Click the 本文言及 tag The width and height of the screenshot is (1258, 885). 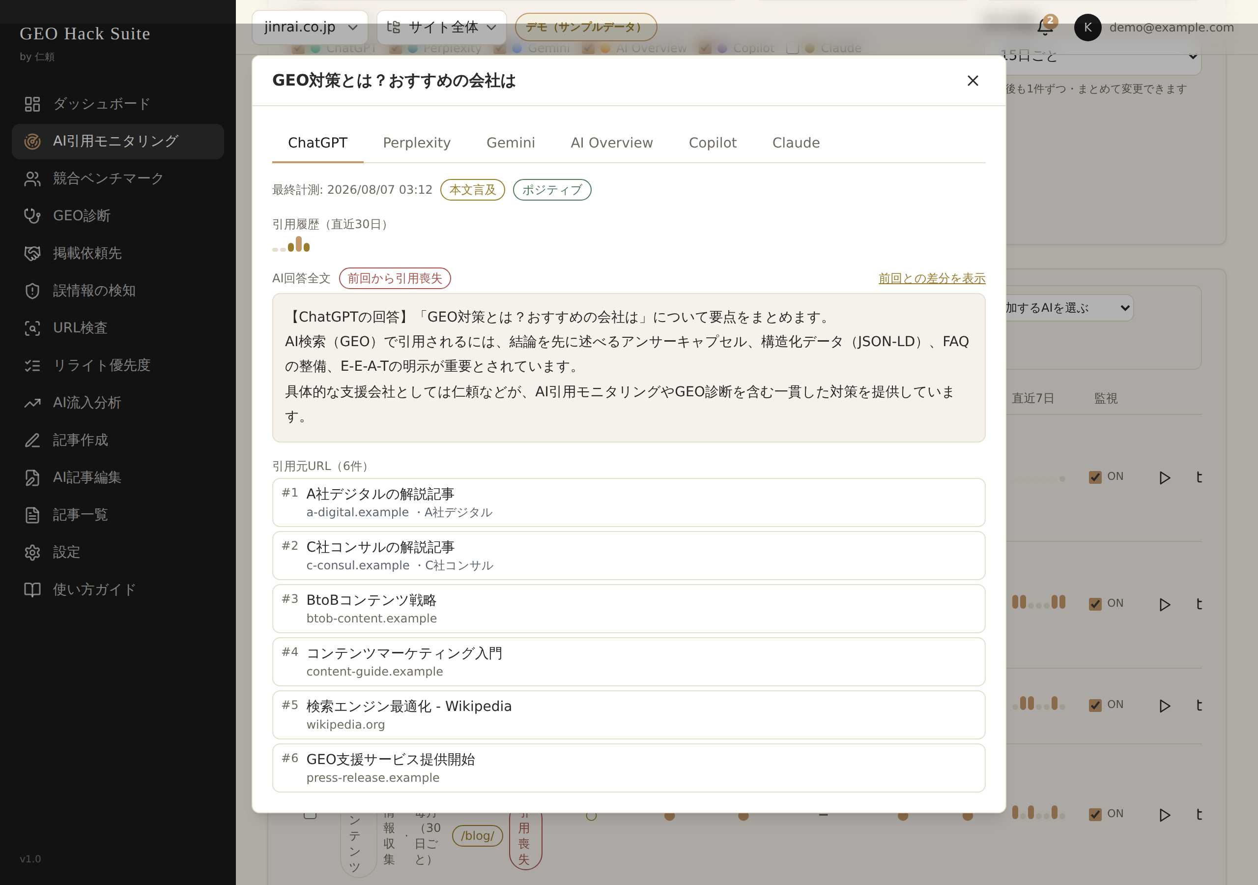[472, 190]
